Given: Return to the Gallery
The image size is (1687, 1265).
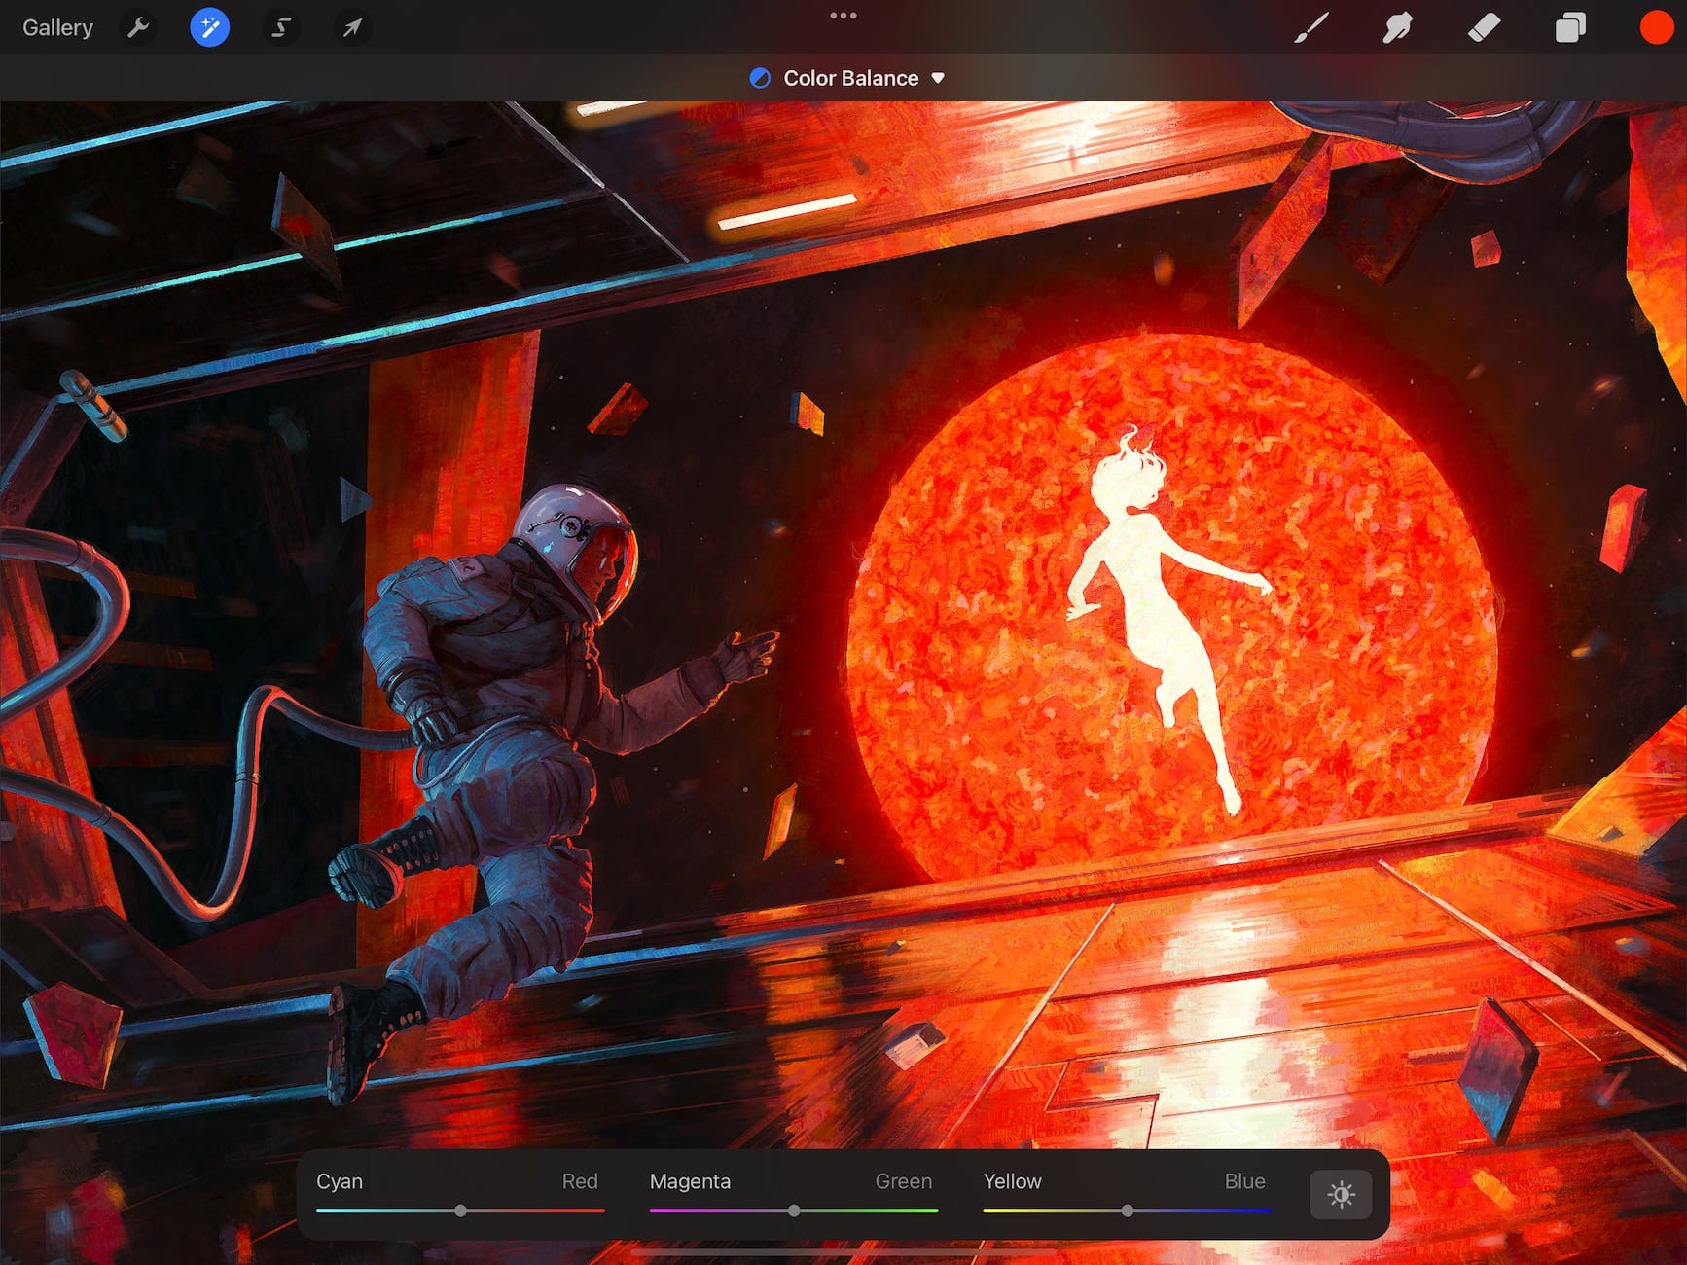Looking at the screenshot, I should (57, 27).
